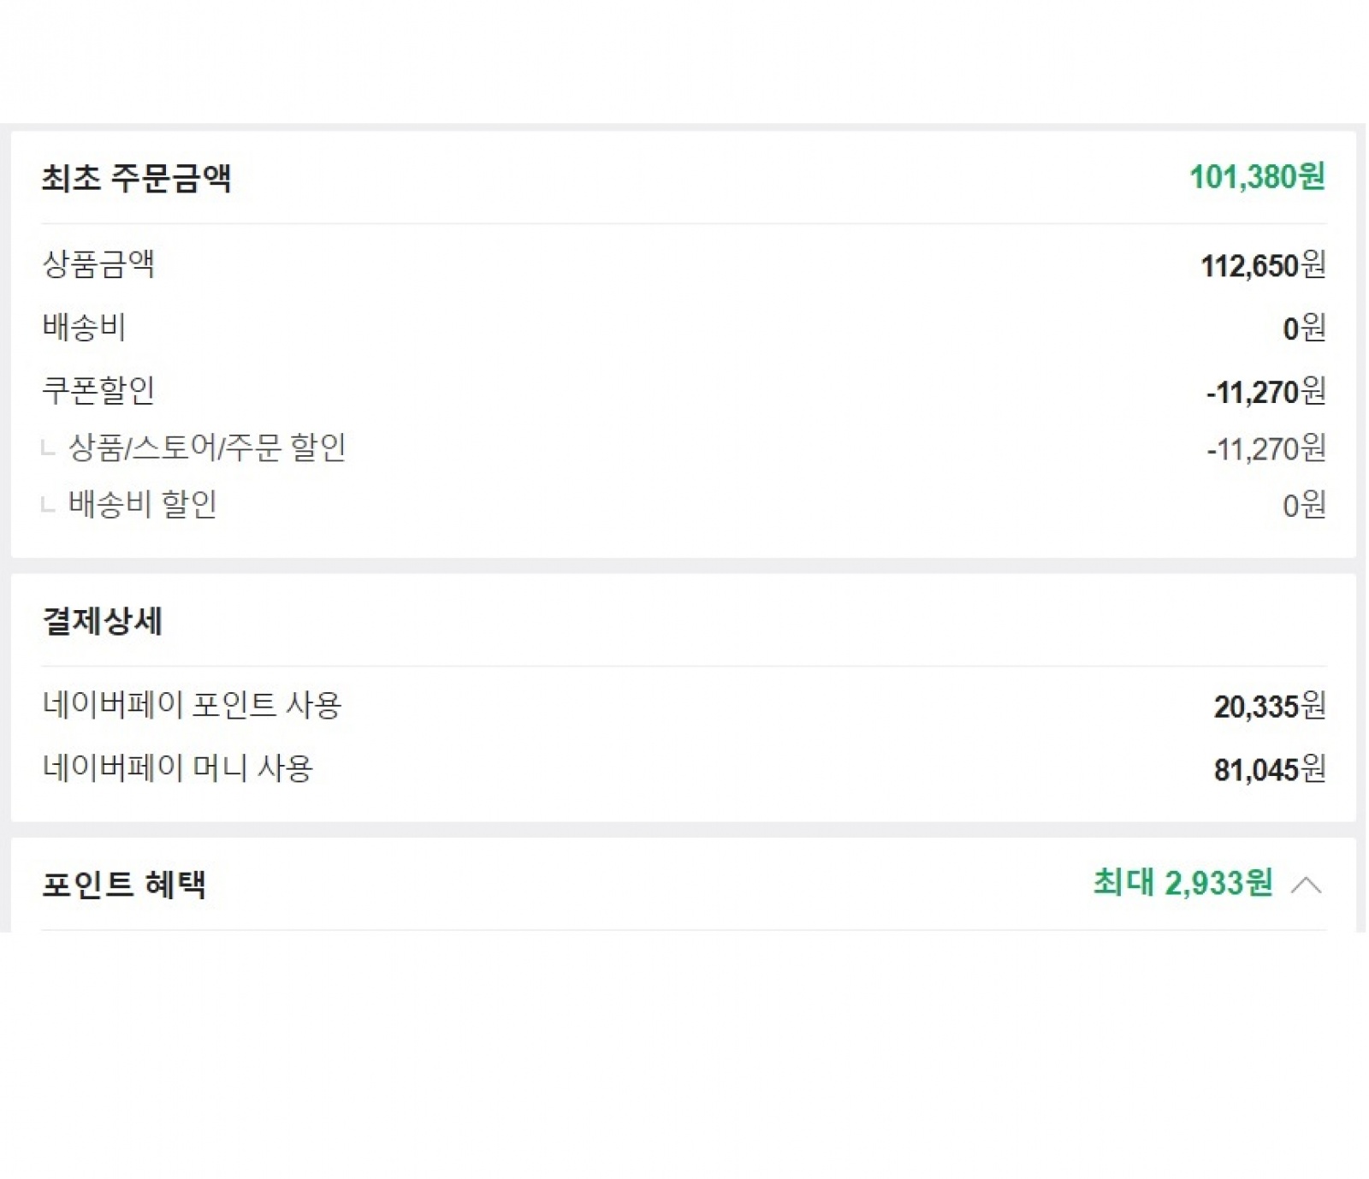Click the 쿠폰할인 label
The width and height of the screenshot is (1369, 1179).
click(x=98, y=391)
